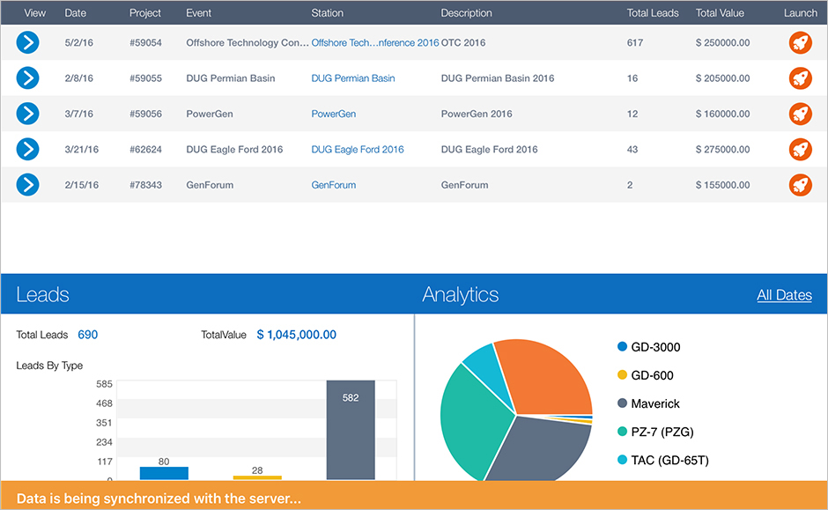This screenshot has height=510, width=828.
Task: Launch the PowerGen event via rocket icon
Action: coord(800,114)
